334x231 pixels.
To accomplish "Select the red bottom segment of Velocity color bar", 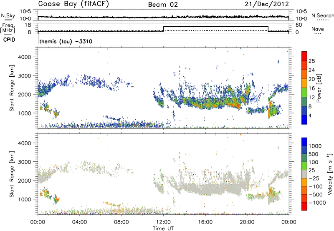I will click(x=304, y=206).
